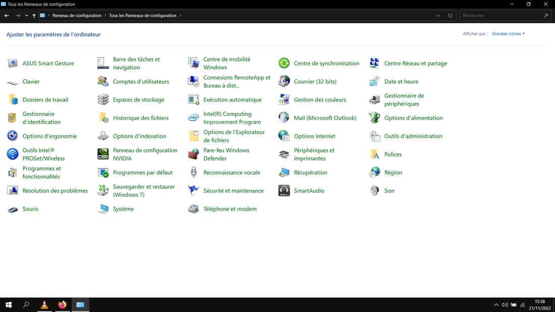555x312 pixels.
Task: Open the Grandes icônes view dropdown
Action: tap(508, 34)
